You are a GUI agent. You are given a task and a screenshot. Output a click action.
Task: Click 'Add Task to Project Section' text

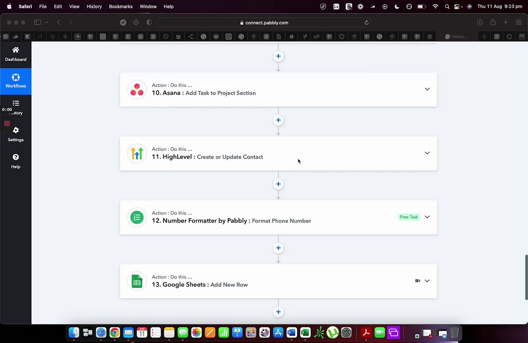pos(220,93)
